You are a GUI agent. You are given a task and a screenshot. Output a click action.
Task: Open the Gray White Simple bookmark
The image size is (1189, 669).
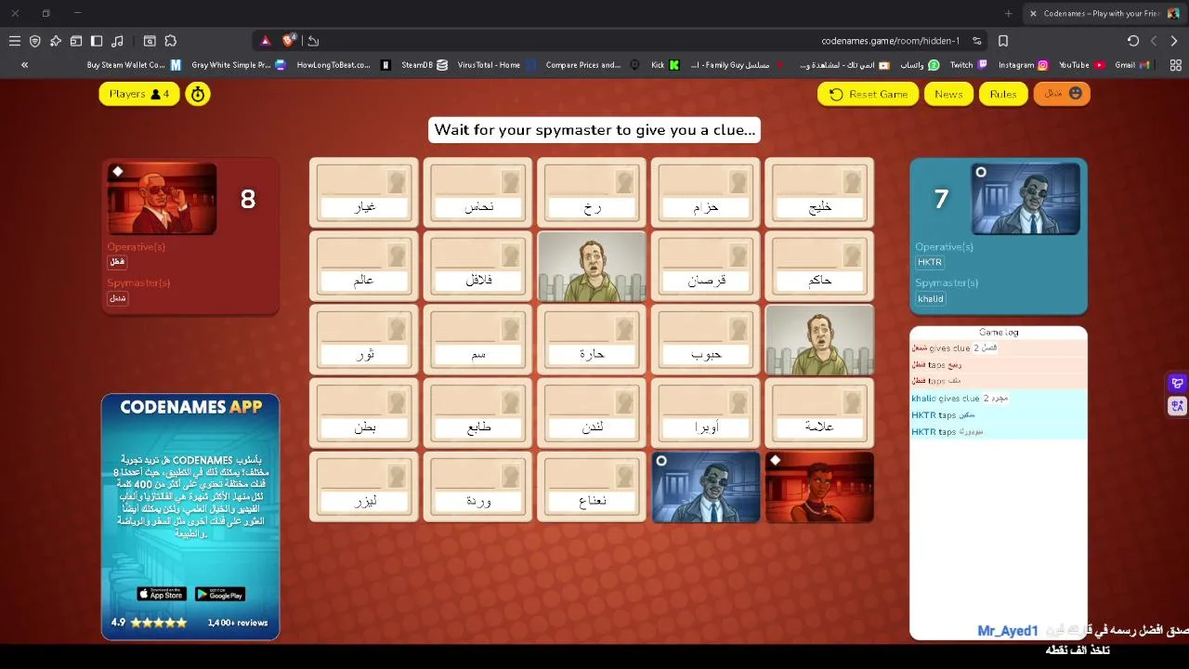pos(239,65)
